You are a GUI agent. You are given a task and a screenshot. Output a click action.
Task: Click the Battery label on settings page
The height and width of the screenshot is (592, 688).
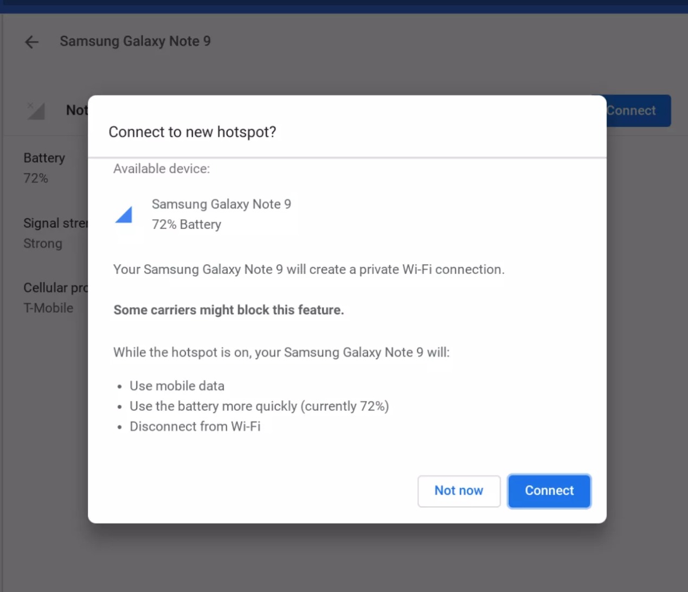pos(44,158)
